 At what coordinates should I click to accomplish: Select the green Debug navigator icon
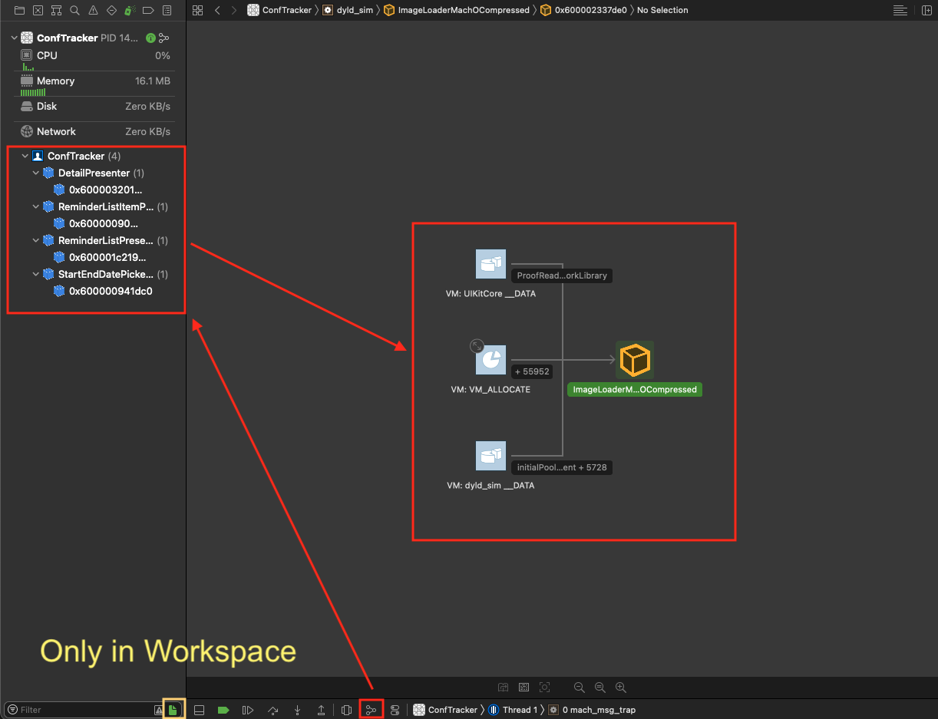pos(130,10)
